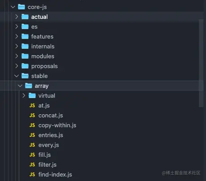
Task: Collapse the core-js root chevron
Action: click(x=13, y=7)
